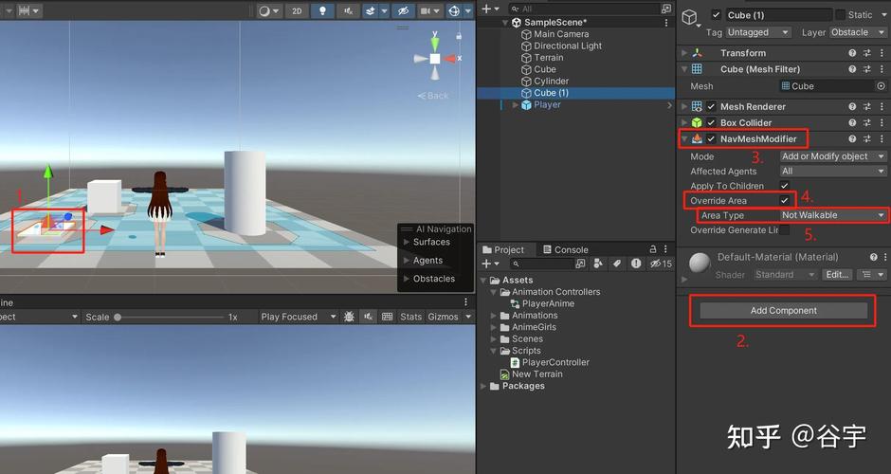Open the Transform presets slider icon
This screenshot has height=474, width=891.
click(867, 53)
